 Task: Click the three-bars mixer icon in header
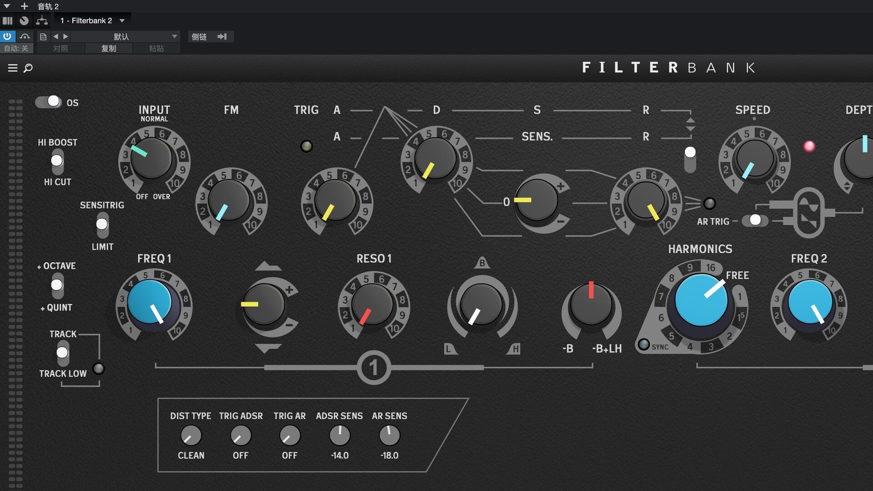click(x=7, y=21)
